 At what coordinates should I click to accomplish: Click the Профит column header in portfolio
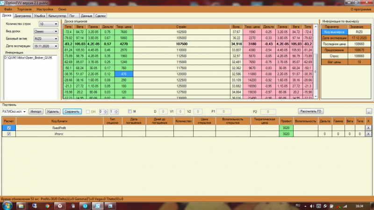pos(286,121)
